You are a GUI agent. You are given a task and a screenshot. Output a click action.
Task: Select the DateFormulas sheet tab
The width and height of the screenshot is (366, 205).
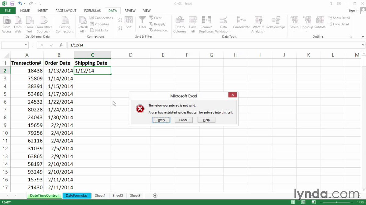tap(77, 196)
